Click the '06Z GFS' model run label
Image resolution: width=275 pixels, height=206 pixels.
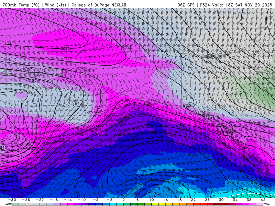click(186, 5)
